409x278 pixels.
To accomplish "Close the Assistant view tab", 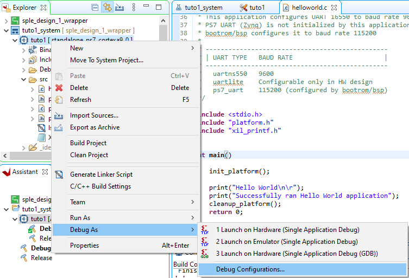I will click(x=45, y=172).
